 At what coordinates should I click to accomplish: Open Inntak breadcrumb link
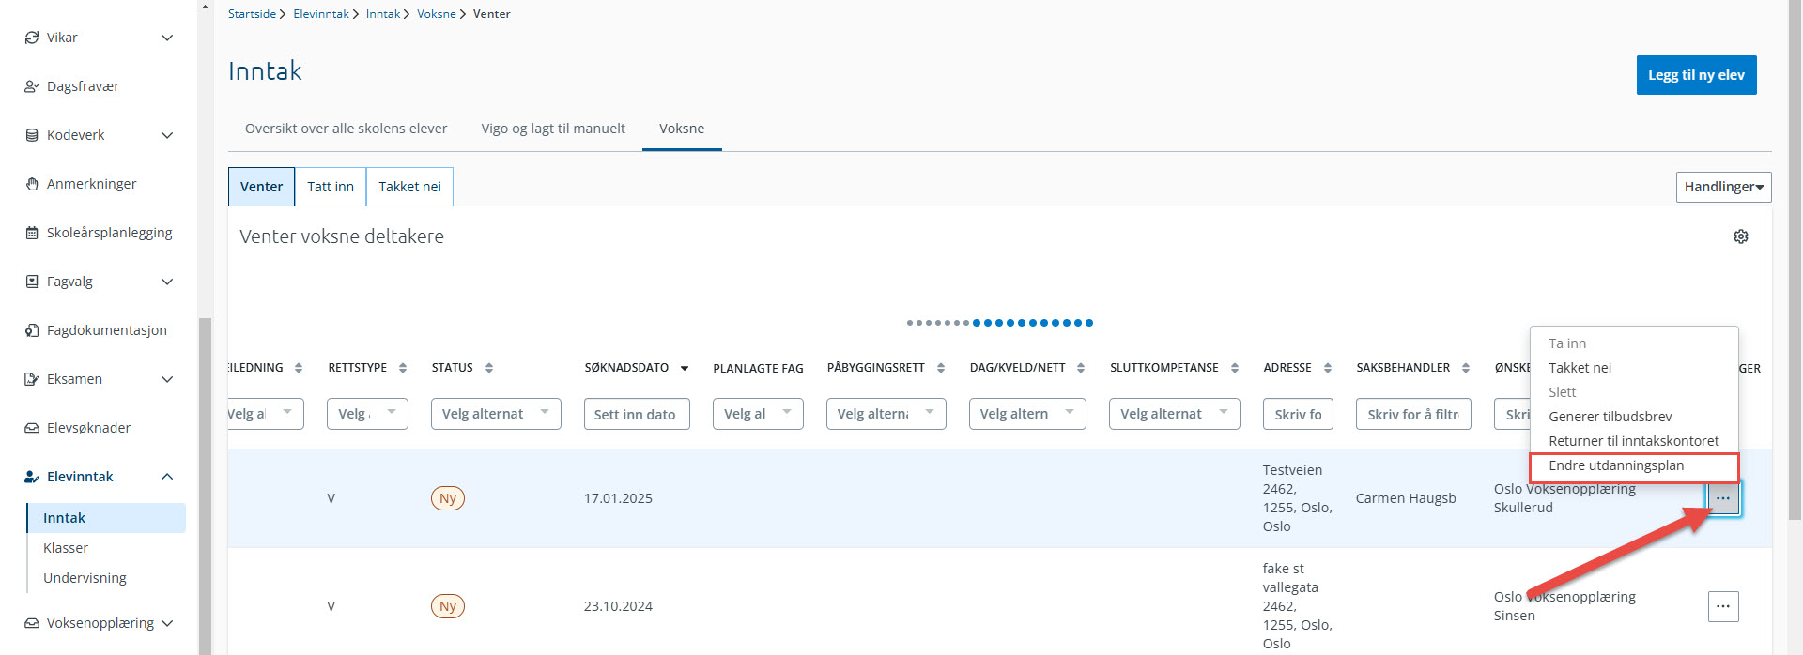coord(383,14)
